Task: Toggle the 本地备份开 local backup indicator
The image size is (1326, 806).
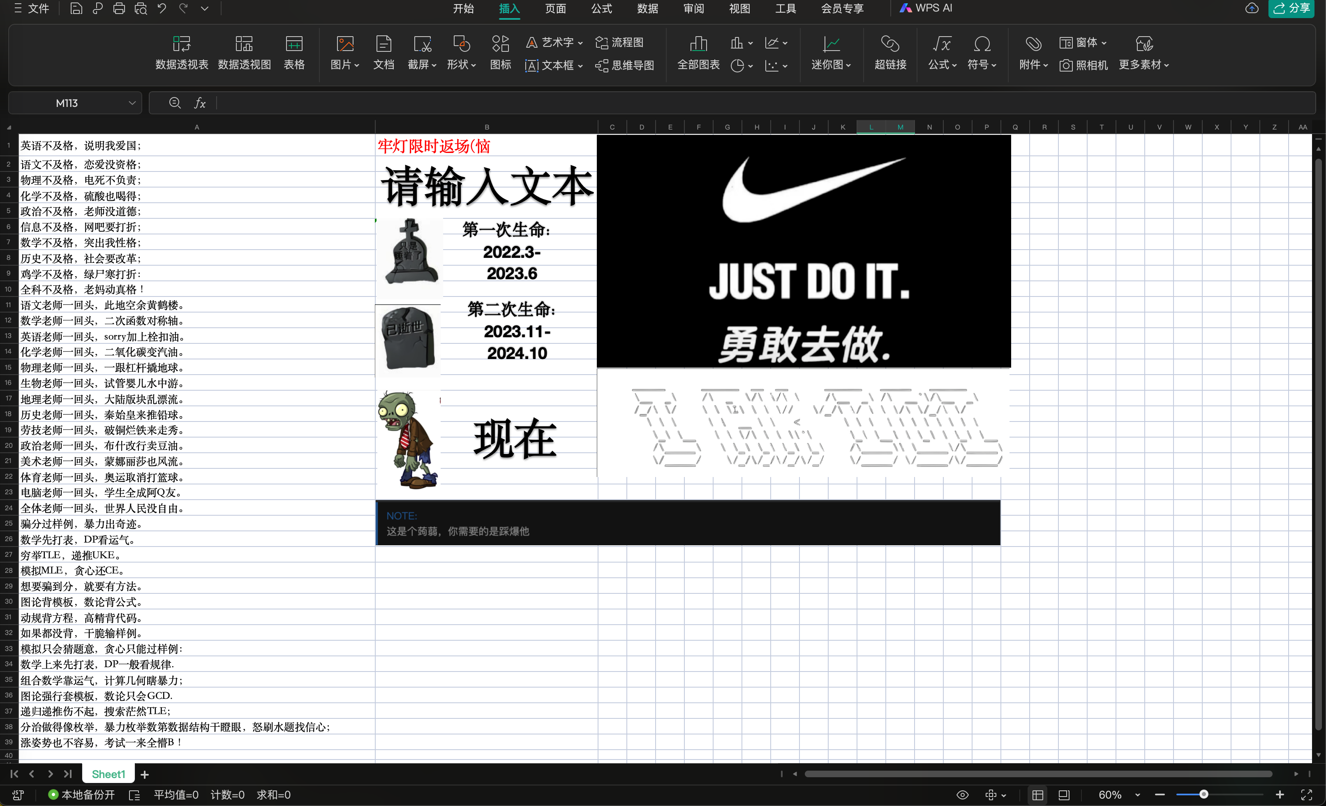Action: pyautogui.click(x=81, y=795)
